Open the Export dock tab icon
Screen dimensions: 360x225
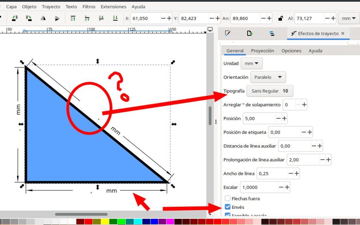click(x=250, y=33)
